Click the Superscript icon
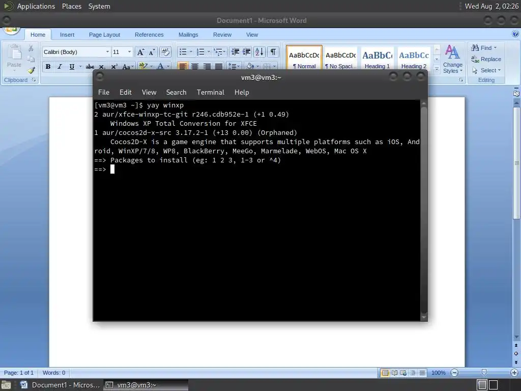Screen dimensions: 521x391 [x=114, y=67]
